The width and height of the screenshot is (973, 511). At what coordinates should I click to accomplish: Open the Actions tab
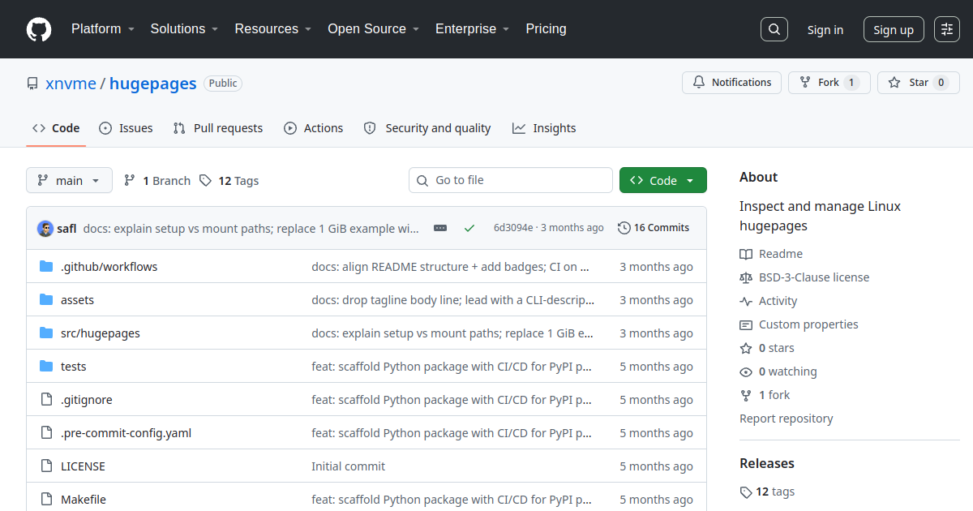click(x=314, y=128)
